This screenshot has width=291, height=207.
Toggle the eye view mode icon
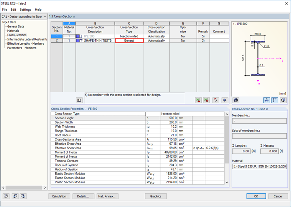click(224, 100)
